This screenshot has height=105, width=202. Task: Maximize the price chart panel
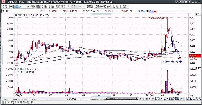coord(198,14)
